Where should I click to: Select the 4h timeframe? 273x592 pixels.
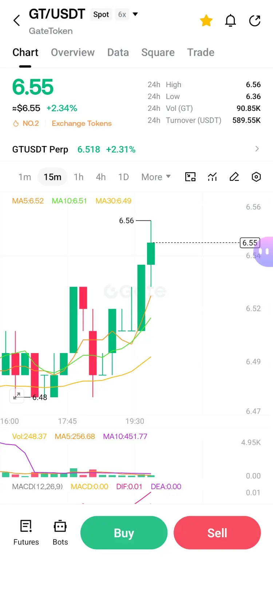pos(101,177)
